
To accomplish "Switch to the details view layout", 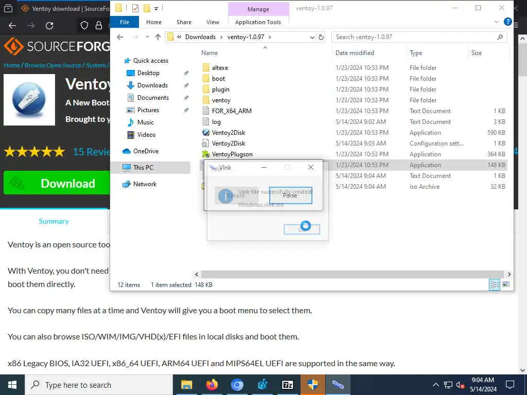I will tap(495, 285).
